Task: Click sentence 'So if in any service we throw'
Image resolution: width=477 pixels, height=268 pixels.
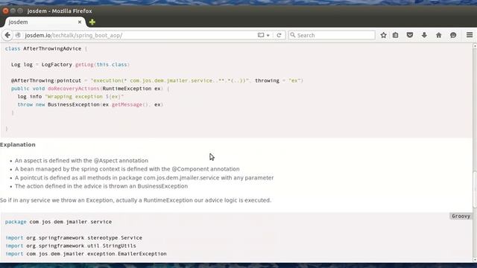Action: tap(136, 200)
